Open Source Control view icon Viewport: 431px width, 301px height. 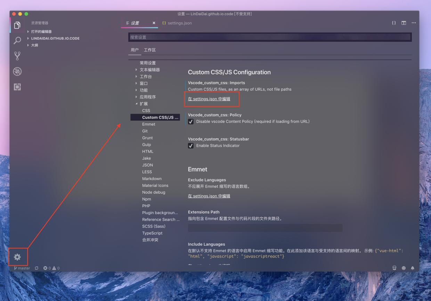click(17, 56)
